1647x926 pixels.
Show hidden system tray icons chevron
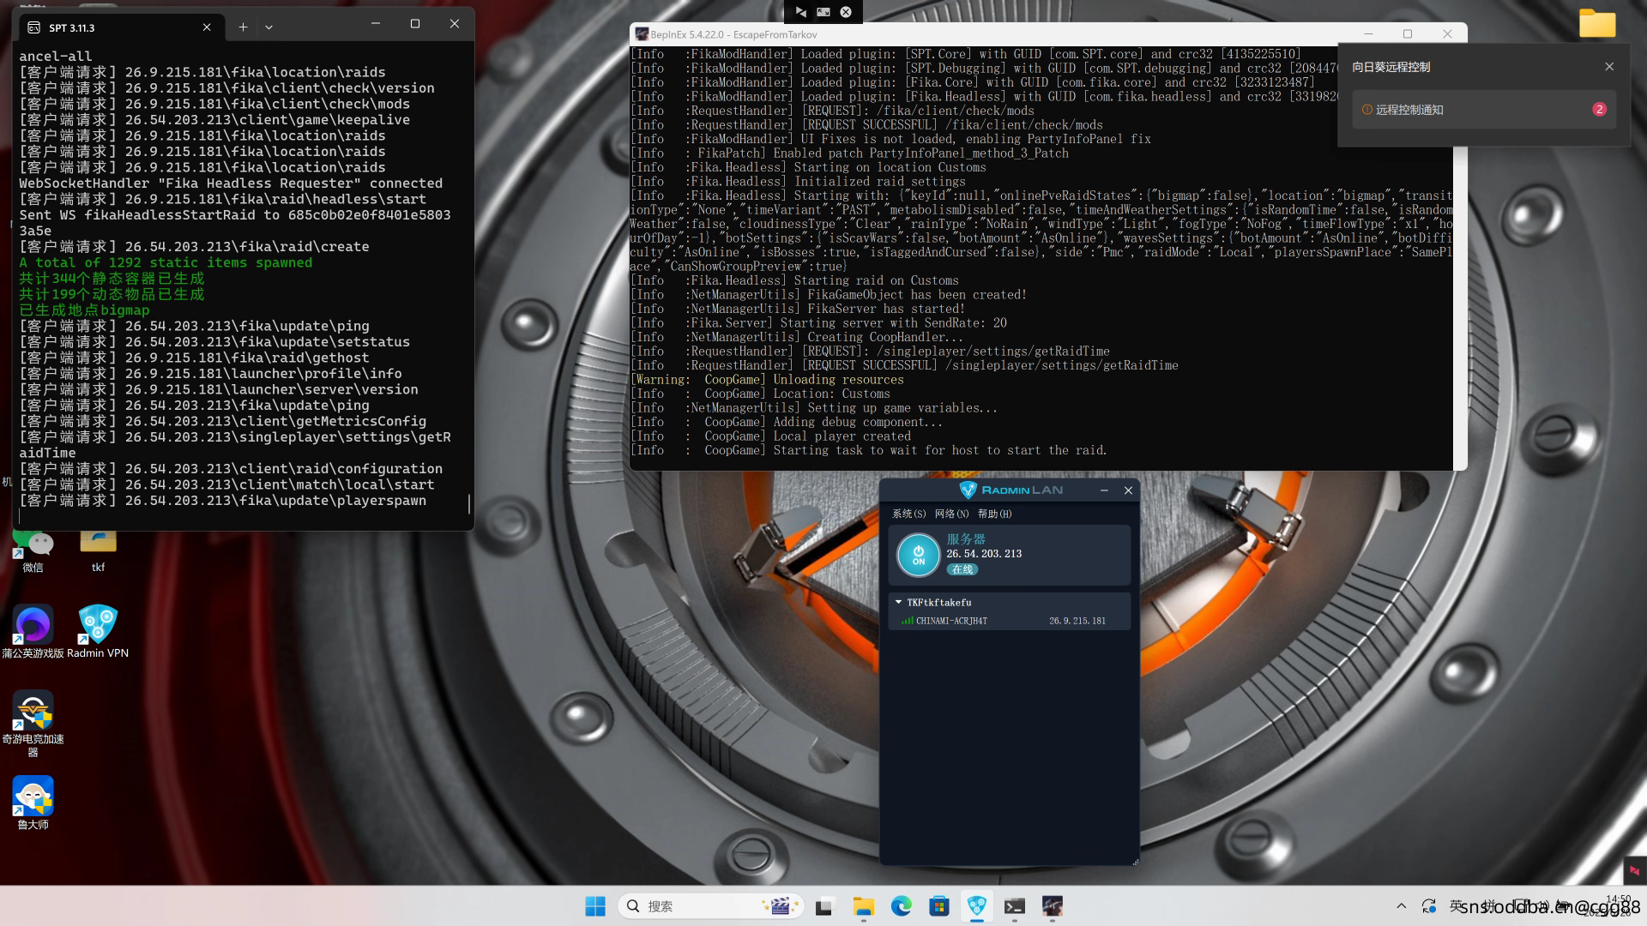click(x=1402, y=906)
